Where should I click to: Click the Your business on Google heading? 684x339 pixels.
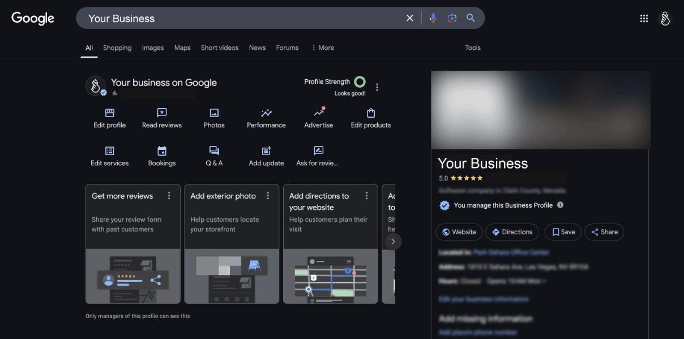(164, 83)
